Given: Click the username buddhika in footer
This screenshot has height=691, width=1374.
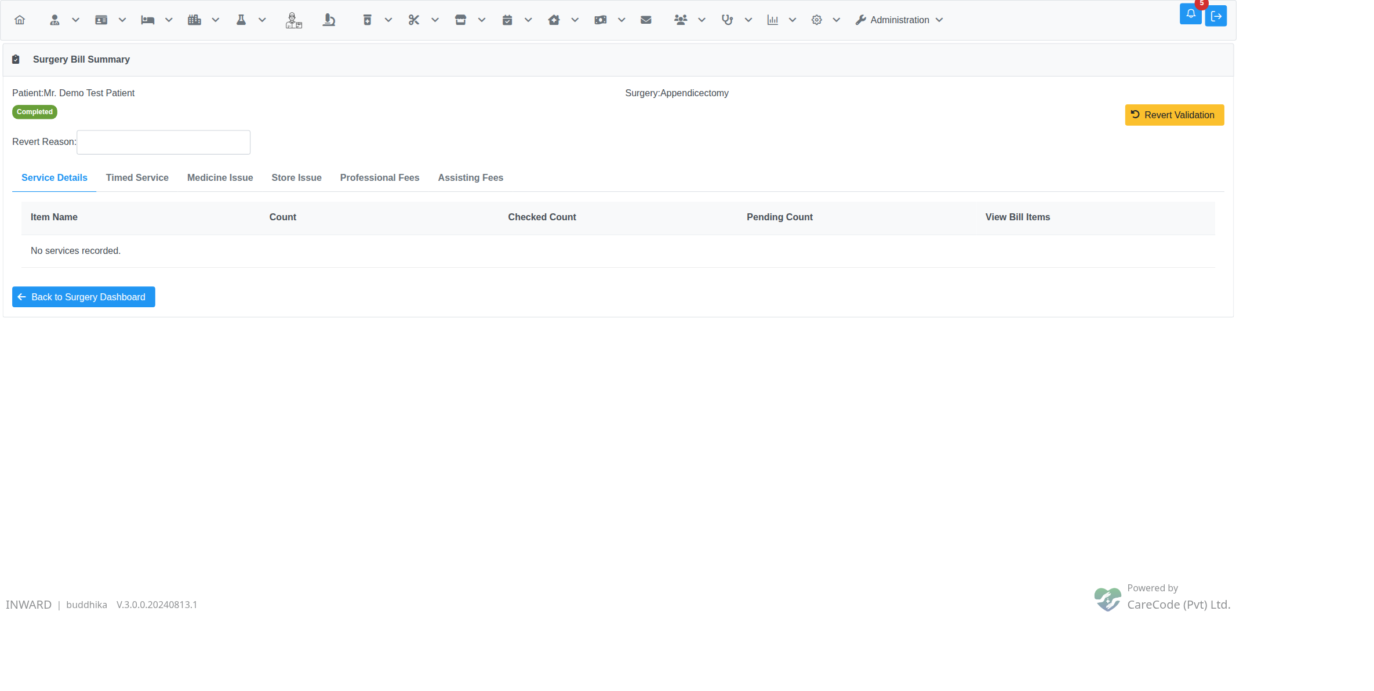Looking at the screenshot, I should coord(86,605).
